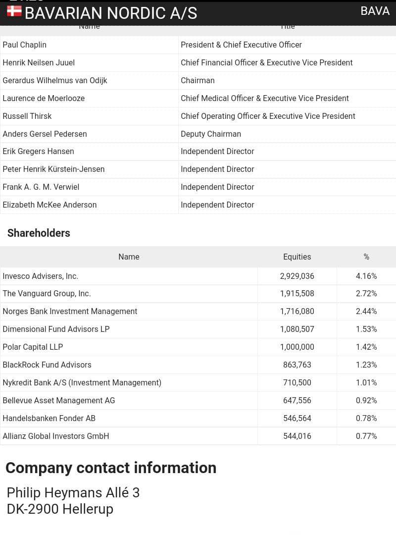Click the Philip Heymans Allé 3 address
Viewport: 396px width, 535px height.
[73, 493]
